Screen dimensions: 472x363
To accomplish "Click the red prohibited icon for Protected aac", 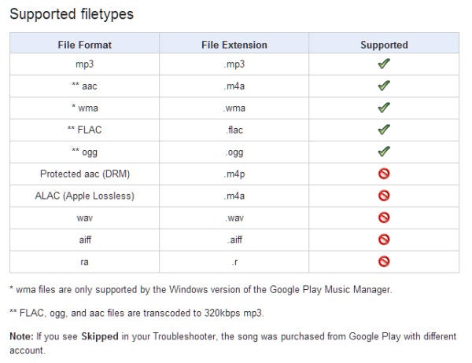I will pos(384,174).
